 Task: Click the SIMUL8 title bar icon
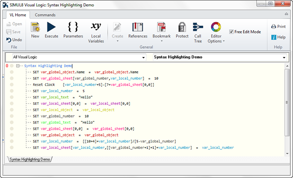[x=5, y=5]
